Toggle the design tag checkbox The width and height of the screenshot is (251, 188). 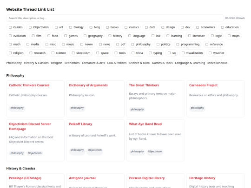163,27
